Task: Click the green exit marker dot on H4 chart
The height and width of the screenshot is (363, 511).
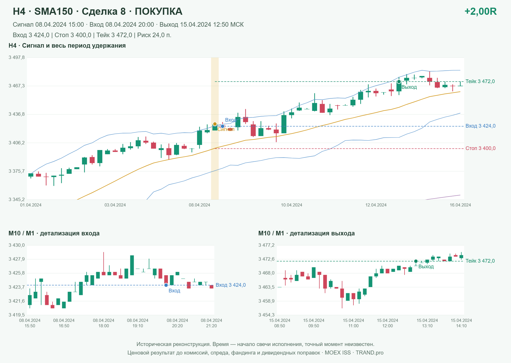Action: (x=399, y=82)
